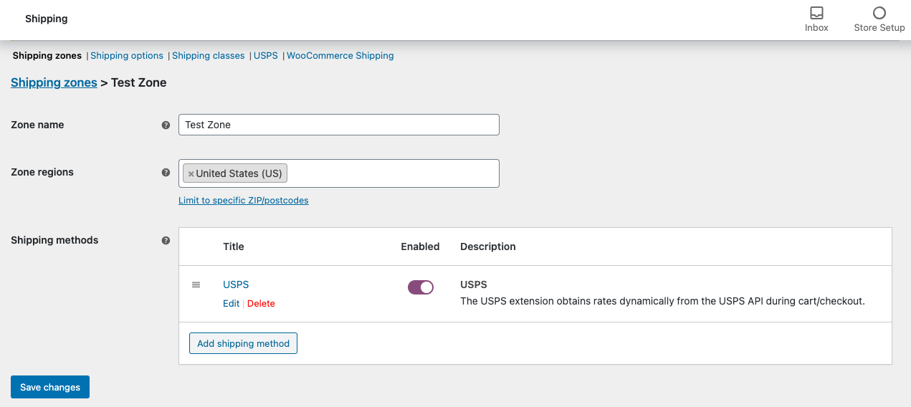The height and width of the screenshot is (407, 911).
Task: Click the Title column header
Action: (234, 246)
